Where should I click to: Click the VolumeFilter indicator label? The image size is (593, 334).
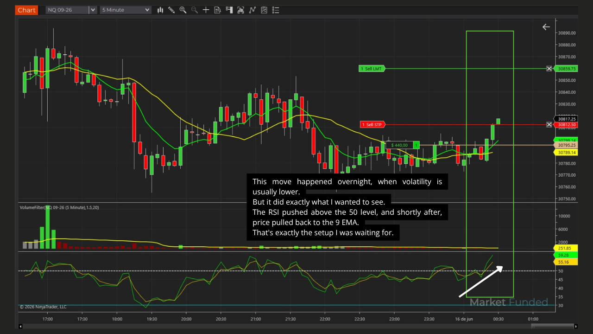pyautogui.click(x=59, y=207)
